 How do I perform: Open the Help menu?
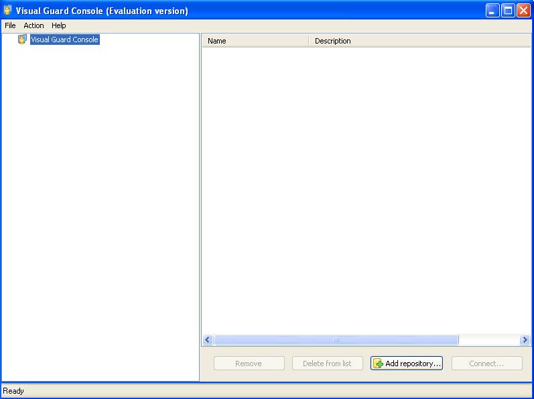pyautogui.click(x=59, y=25)
